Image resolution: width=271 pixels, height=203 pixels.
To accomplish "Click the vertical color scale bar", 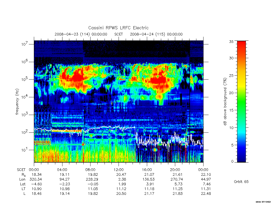I will click(x=241, y=101).
